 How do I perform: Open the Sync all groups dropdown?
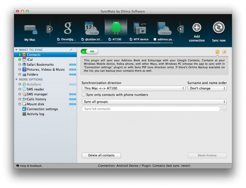154,102
